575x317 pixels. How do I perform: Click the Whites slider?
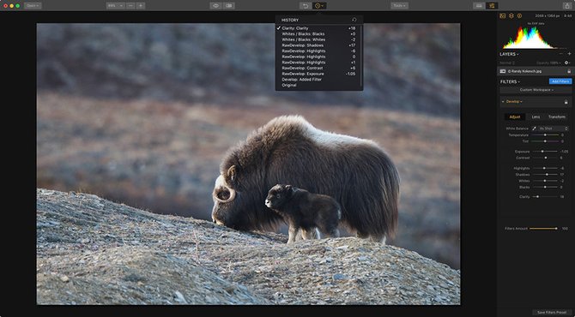[x=545, y=181]
